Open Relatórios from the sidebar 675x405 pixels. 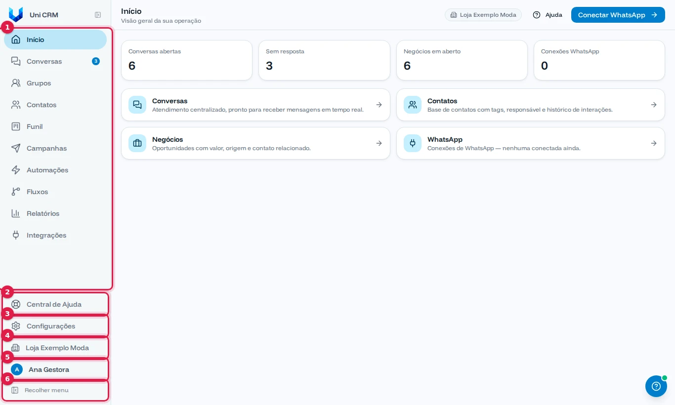coord(55,213)
